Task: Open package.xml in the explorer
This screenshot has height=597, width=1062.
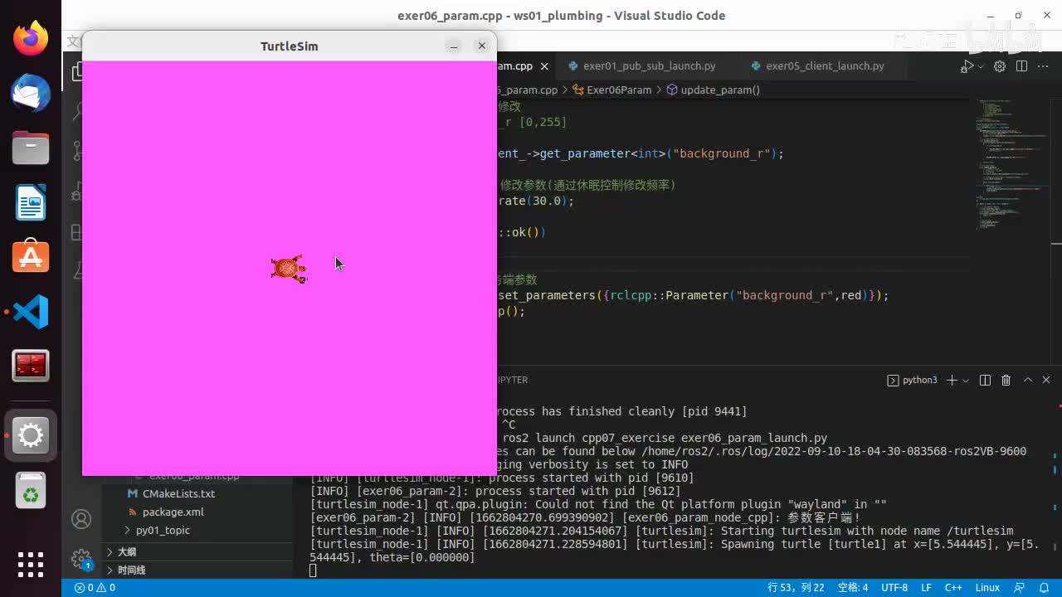Action: (173, 512)
